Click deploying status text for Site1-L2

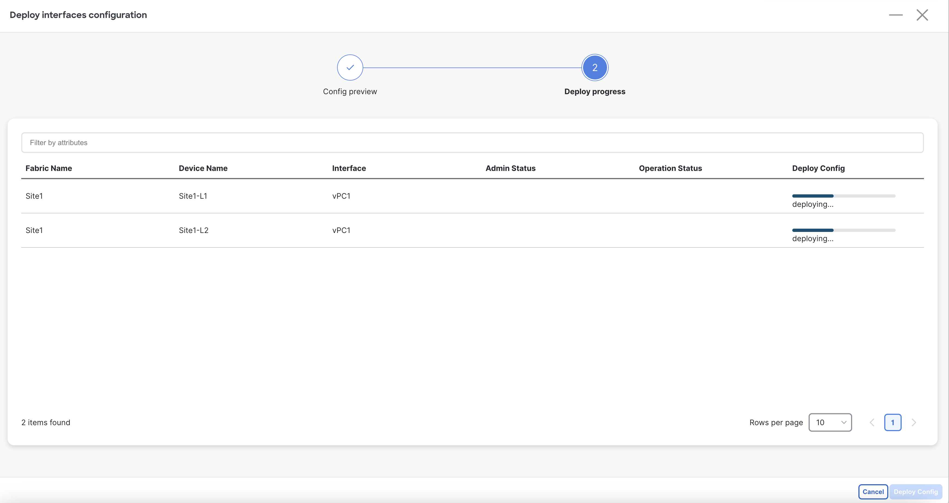pyautogui.click(x=813, y=239)
